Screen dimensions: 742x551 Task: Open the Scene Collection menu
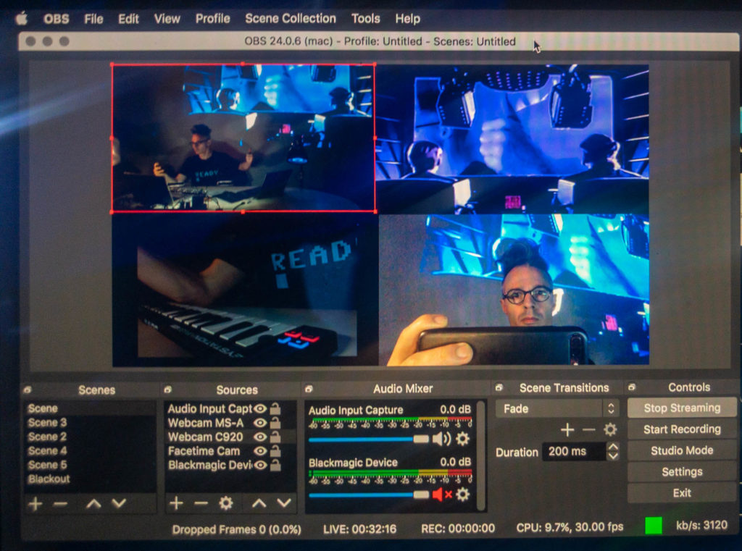point(291,18)
